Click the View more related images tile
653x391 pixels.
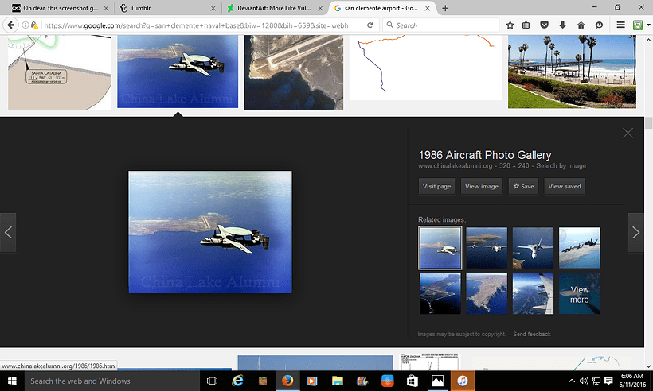[579, 293]
